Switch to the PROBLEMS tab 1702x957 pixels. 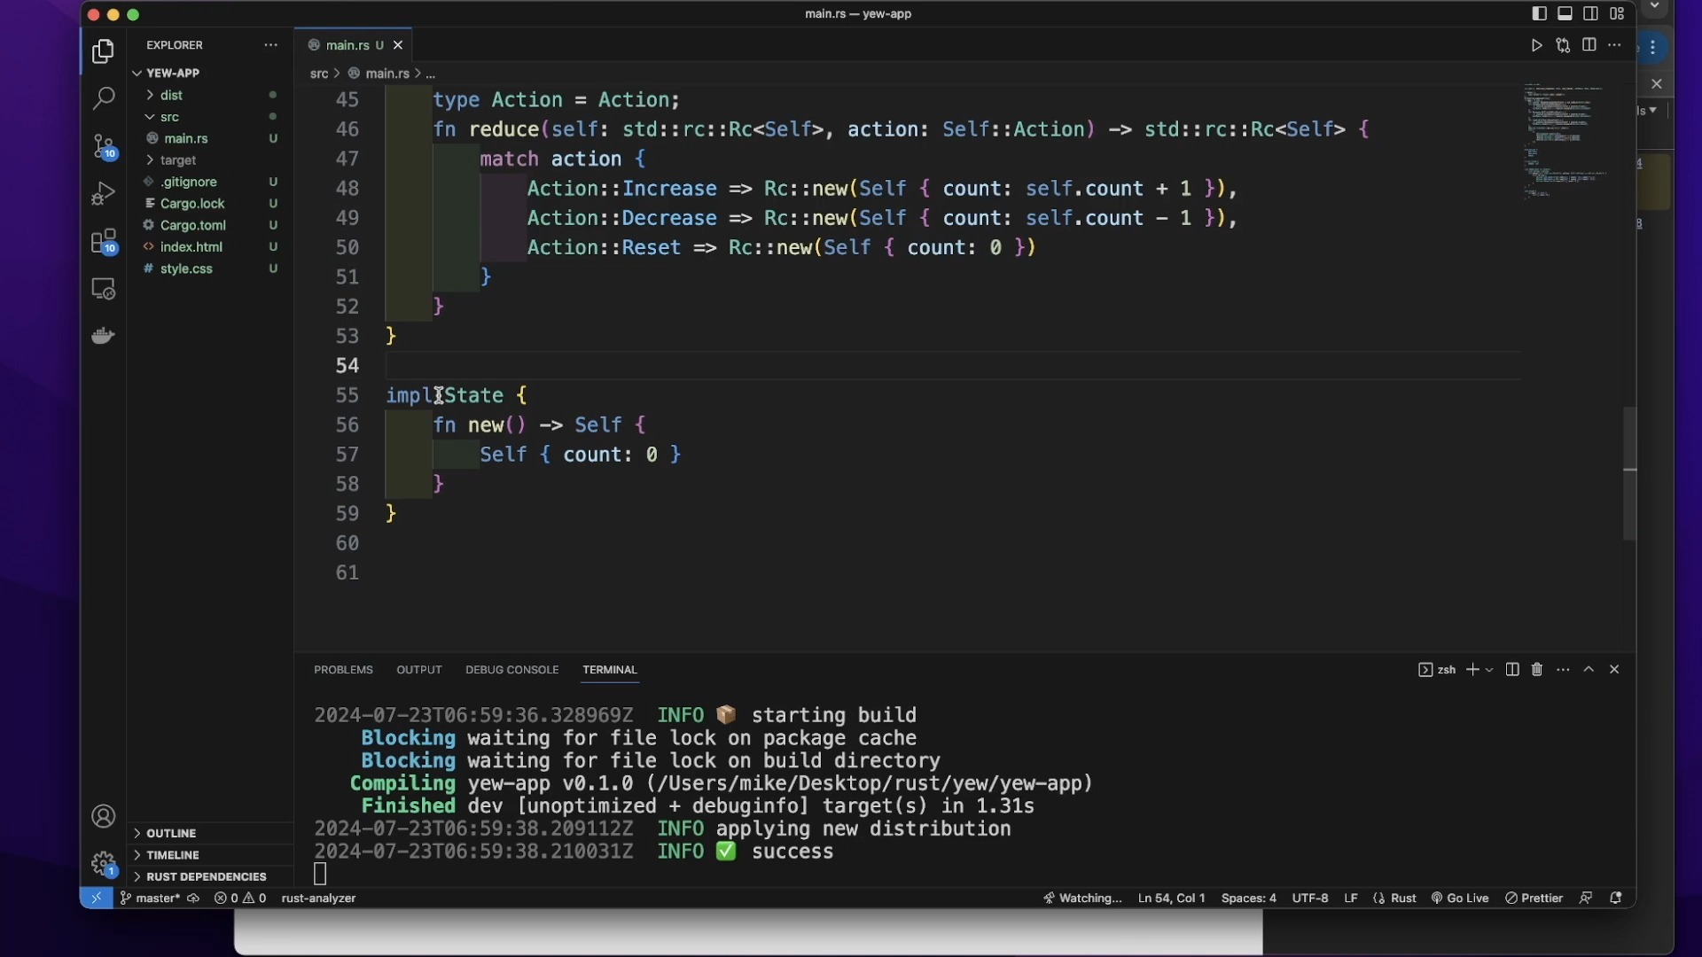coord(343,670)
